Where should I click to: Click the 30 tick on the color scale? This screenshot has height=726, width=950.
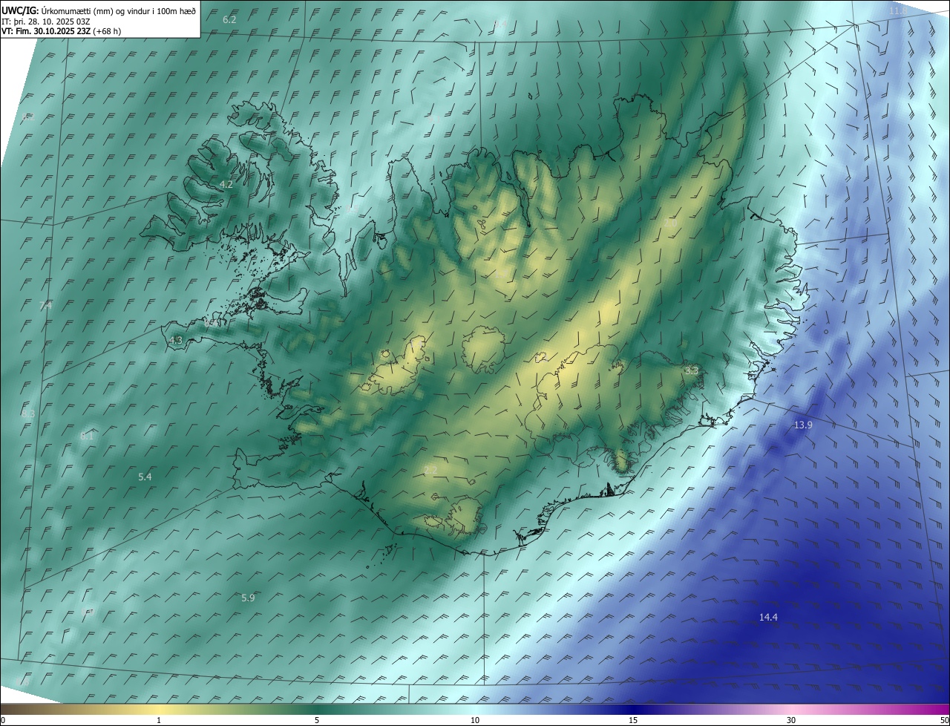791,720
